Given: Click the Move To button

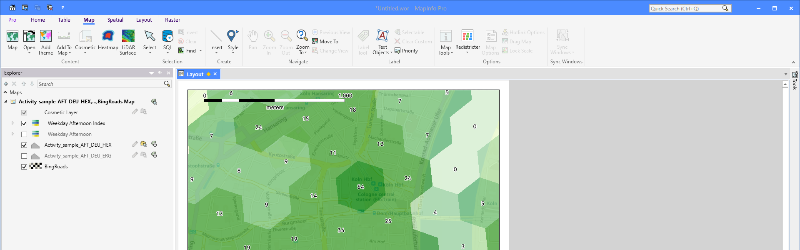Looking at the screenshot, I should (x=325, y=42).
